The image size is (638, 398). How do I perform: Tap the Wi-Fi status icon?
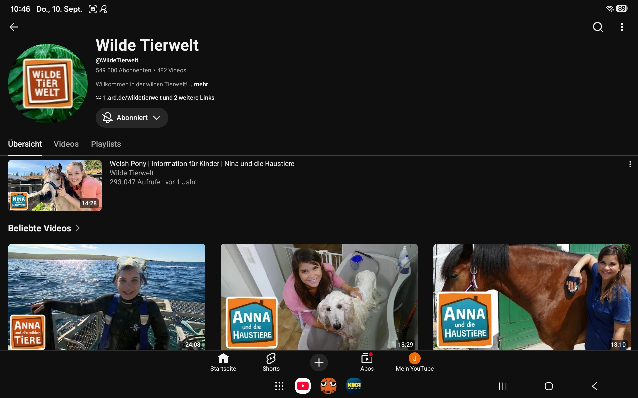[610, 9]
